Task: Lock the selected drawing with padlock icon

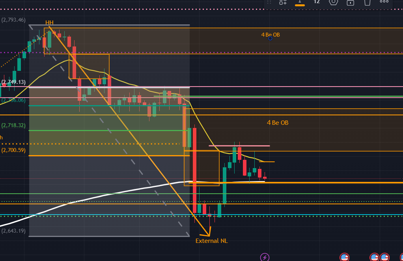Action: coord(350,2)
